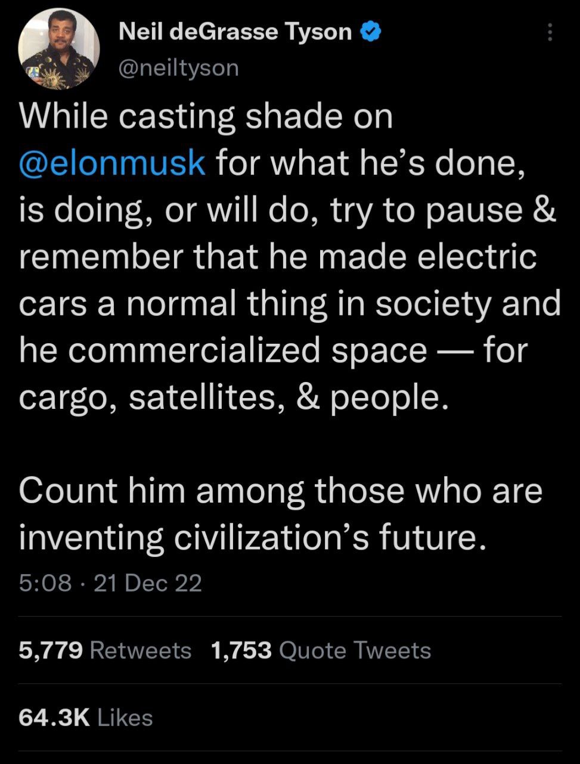Click the 1,753 quote tweet count
Viewport: 580px width, 764px height.
(x=241, y=650)
